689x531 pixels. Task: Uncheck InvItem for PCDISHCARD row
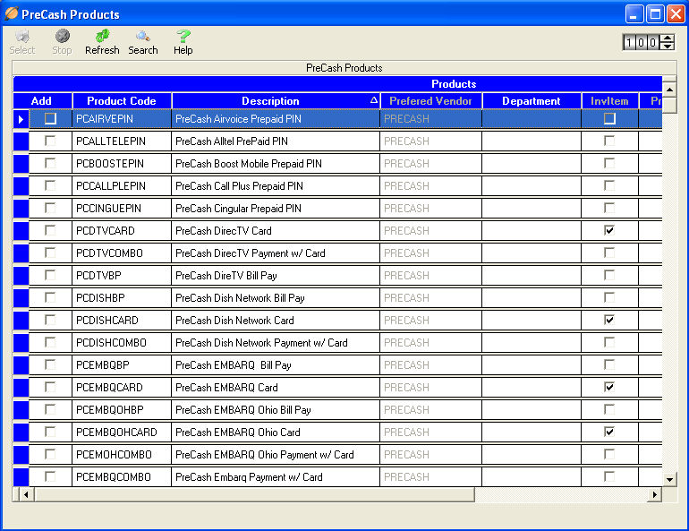click(x=609, y=320)
